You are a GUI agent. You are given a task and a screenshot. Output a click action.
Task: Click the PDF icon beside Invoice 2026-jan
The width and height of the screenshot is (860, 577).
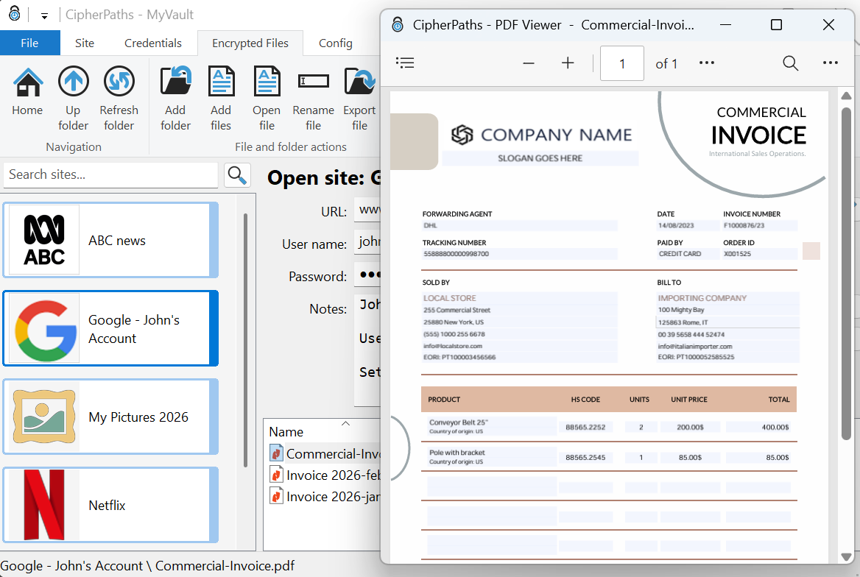[276, 496]
